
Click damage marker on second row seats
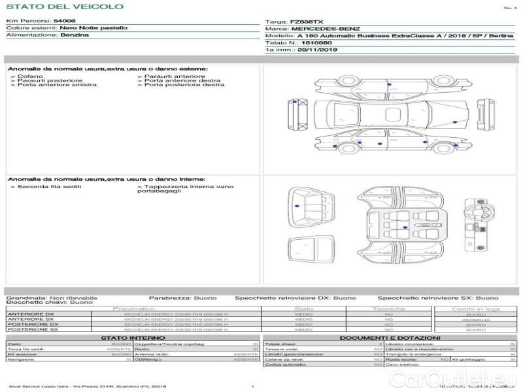[x=405, y=226]
